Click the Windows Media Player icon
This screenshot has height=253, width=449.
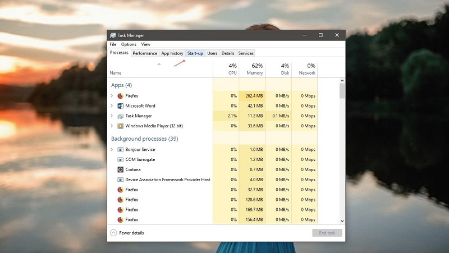point(120,126)
